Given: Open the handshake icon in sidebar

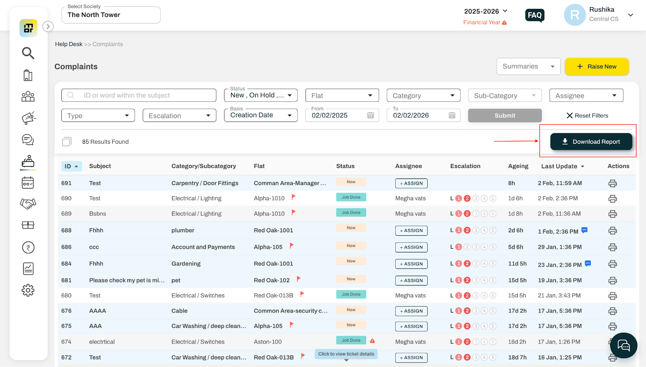Looking at the screenshot, I should point(28,203).
